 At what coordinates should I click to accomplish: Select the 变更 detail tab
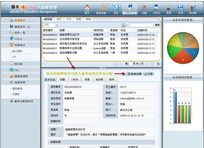[87, 80]
